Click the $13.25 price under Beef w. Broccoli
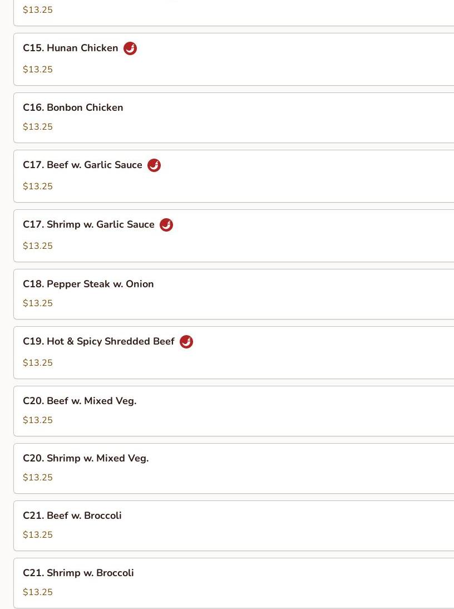This screenshot has height=609, width=454. coord(38,535)
